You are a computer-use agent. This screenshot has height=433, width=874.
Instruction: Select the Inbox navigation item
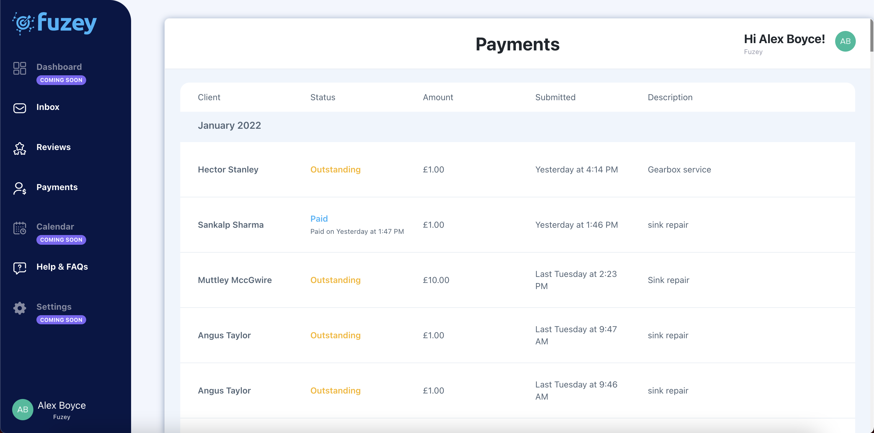coord(48,107)
